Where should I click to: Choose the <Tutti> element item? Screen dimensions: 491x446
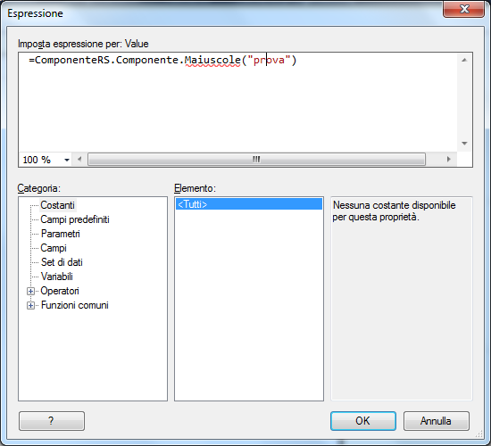pyautogui.click(x=249, y=204)
